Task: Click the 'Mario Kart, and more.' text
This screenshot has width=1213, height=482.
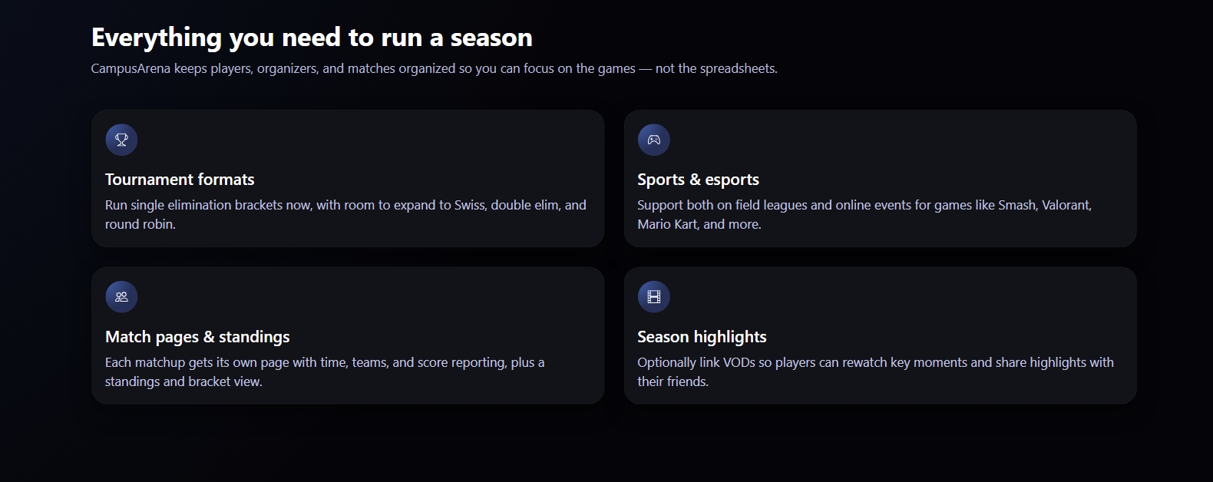Action: point(699,224)
